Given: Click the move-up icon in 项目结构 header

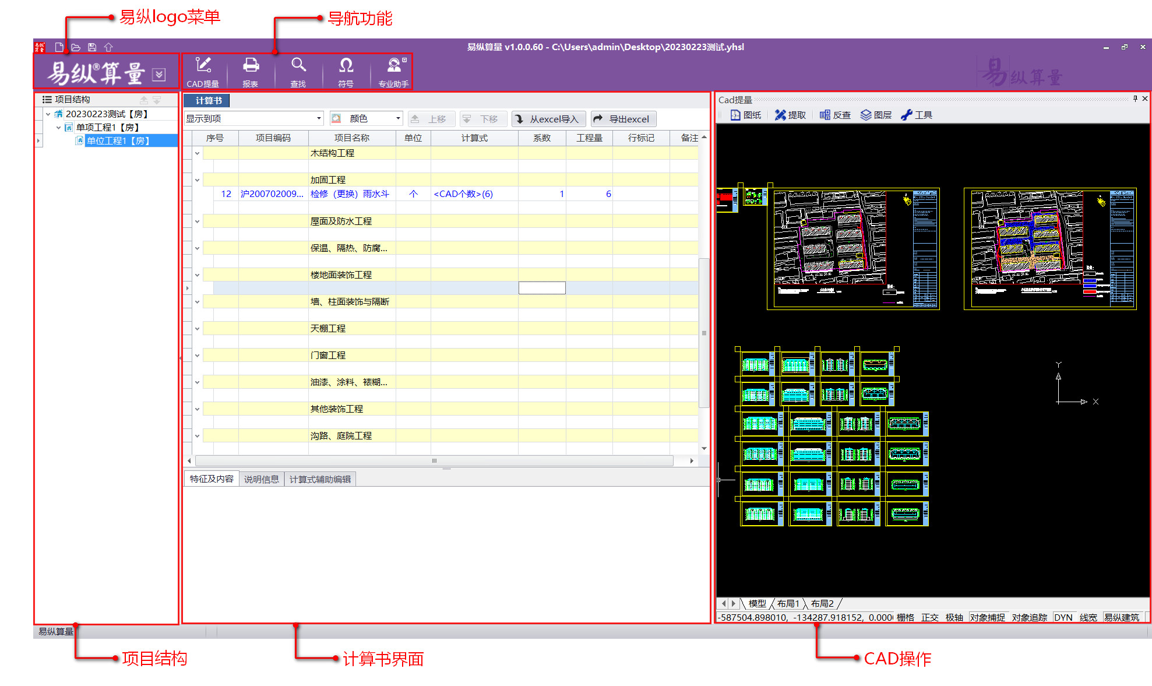Looking at the screenshot, I should point(144,100).
